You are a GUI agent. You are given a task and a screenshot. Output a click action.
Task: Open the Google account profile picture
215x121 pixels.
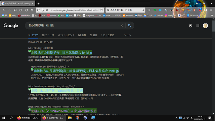point(205,26)
